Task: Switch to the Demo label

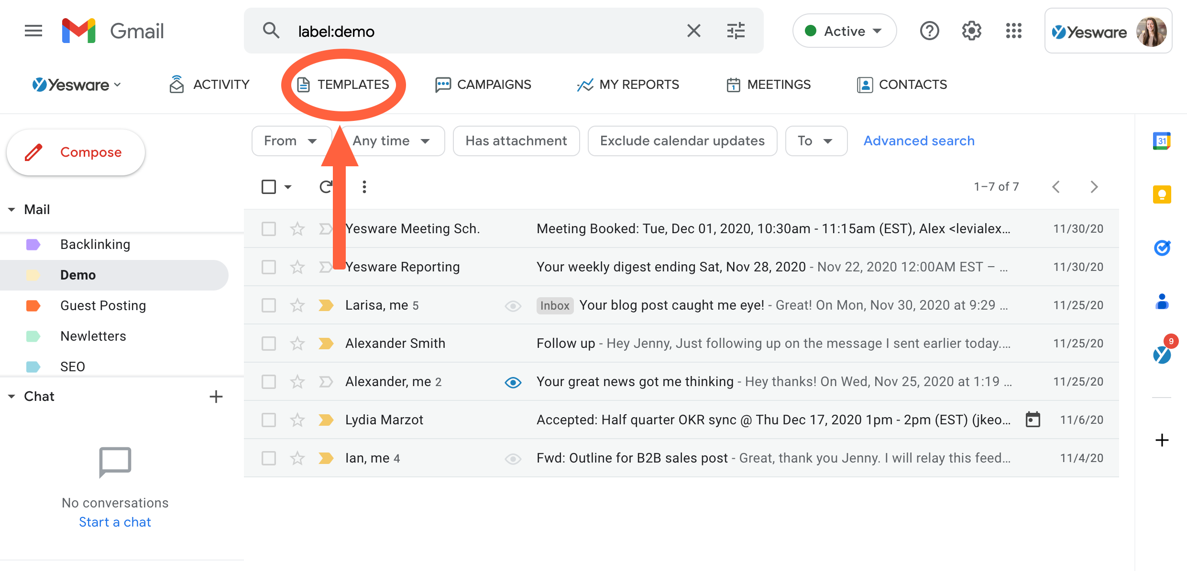Action: pyautogui.click(x=78, y=275)
